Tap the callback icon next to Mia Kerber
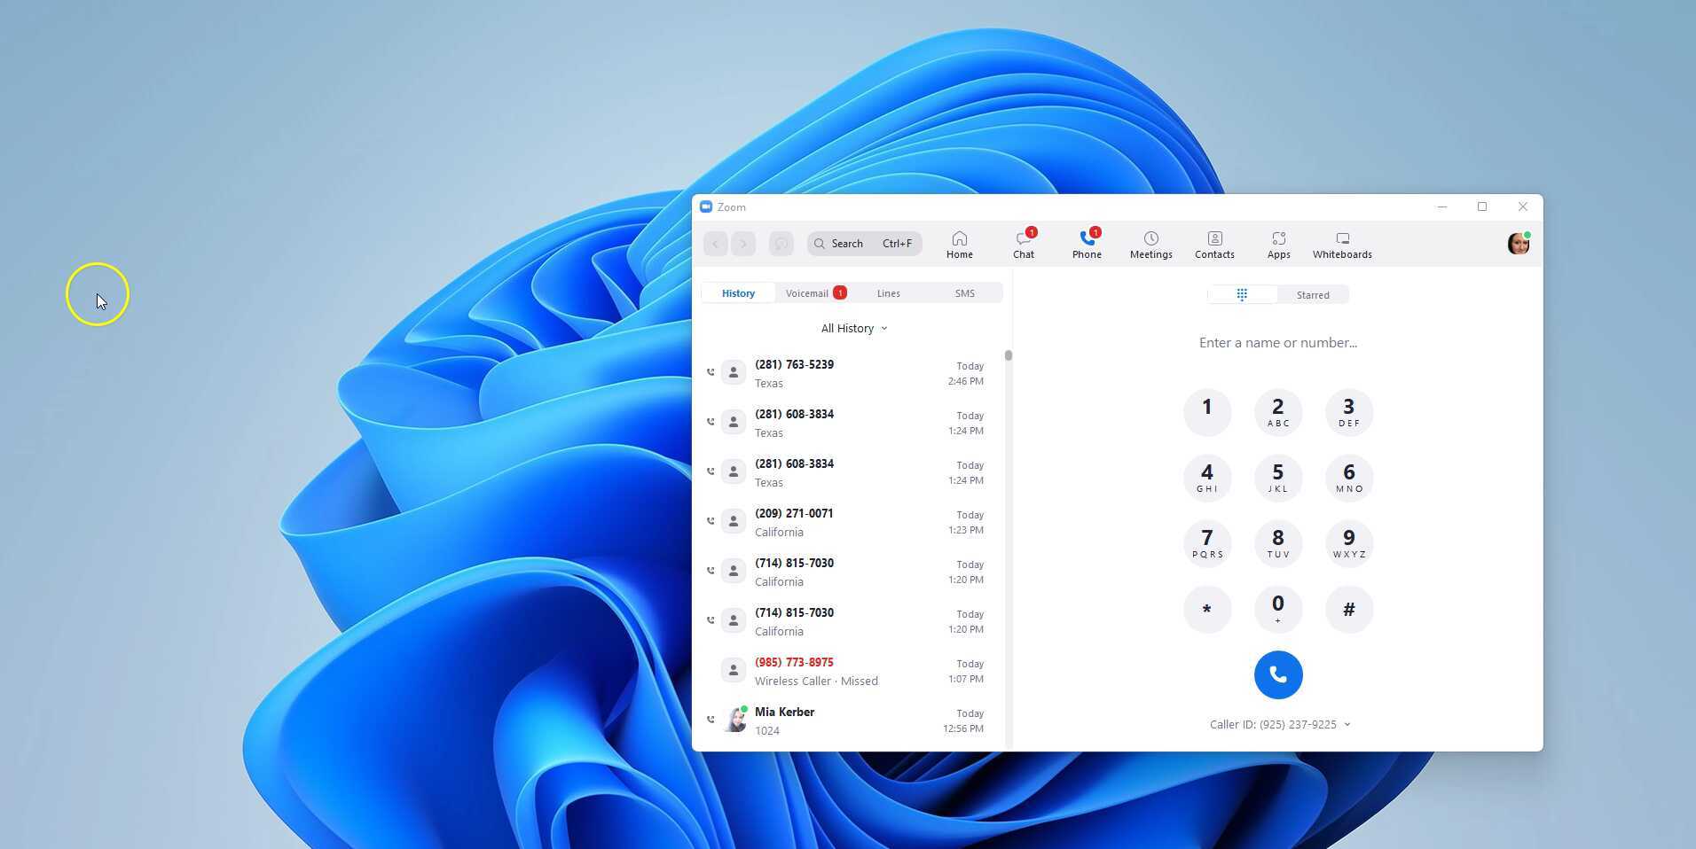 coord(711,719)
